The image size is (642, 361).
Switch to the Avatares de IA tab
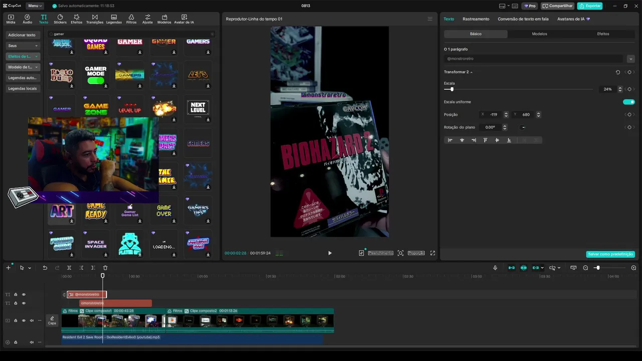(x=573, y=19)
